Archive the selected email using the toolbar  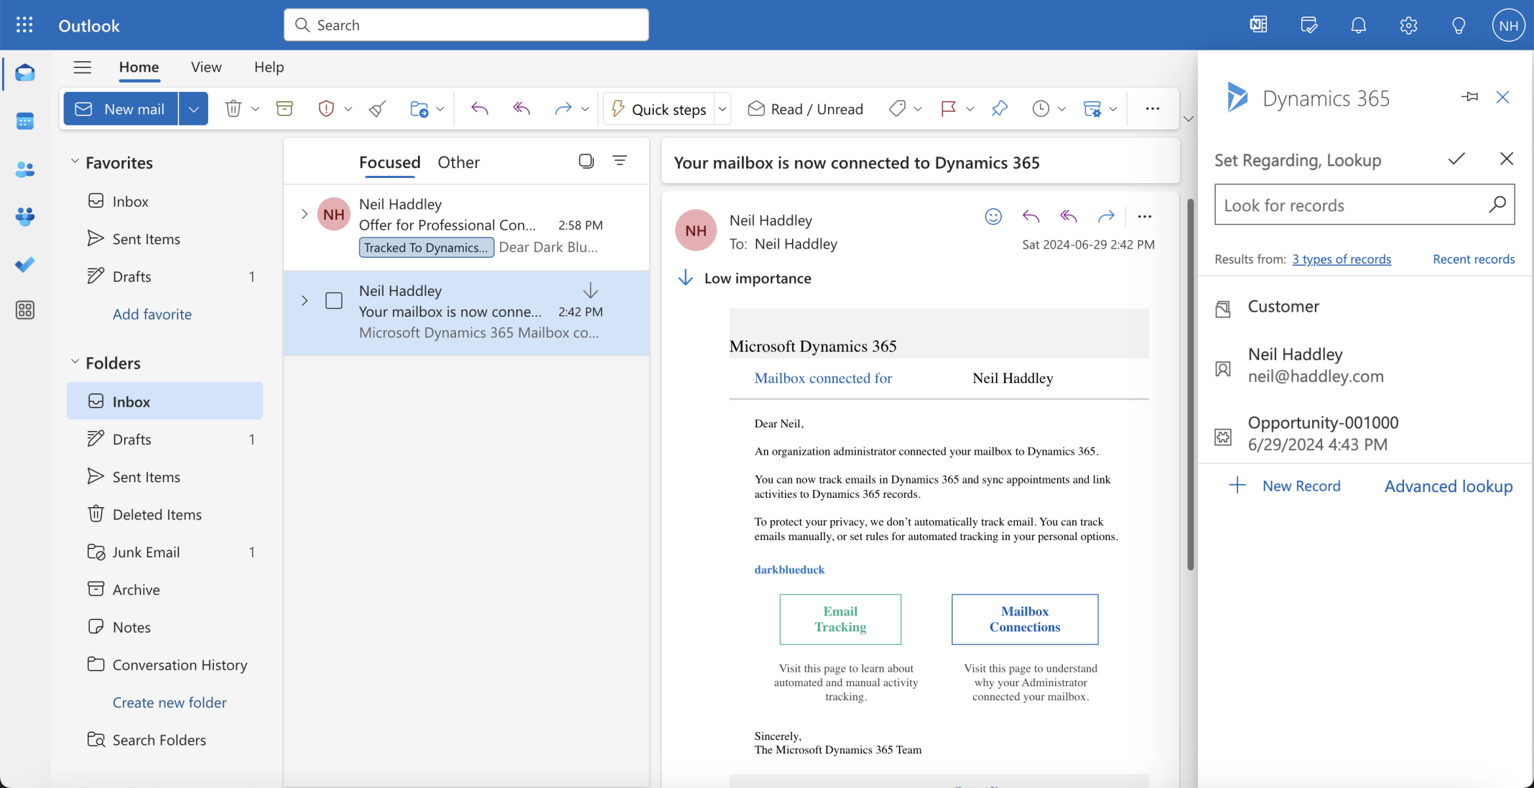coord(284,108)
